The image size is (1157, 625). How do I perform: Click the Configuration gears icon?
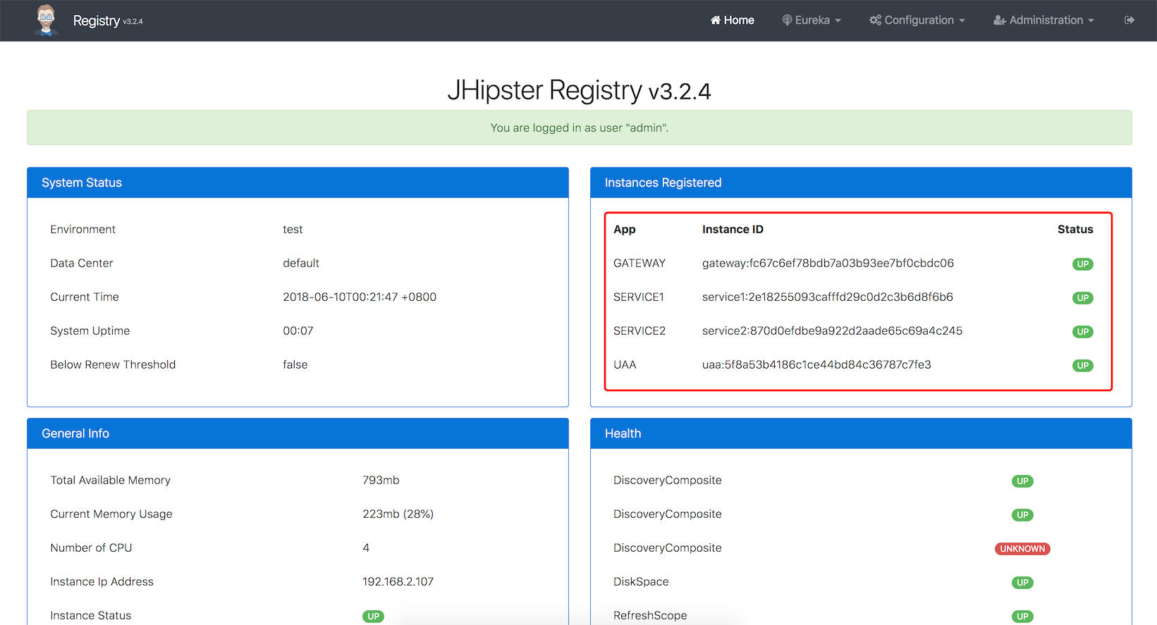[876, 20]
